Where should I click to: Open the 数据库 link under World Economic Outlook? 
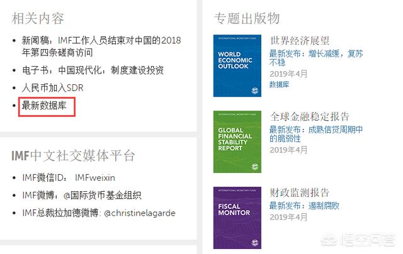point(279,84)
